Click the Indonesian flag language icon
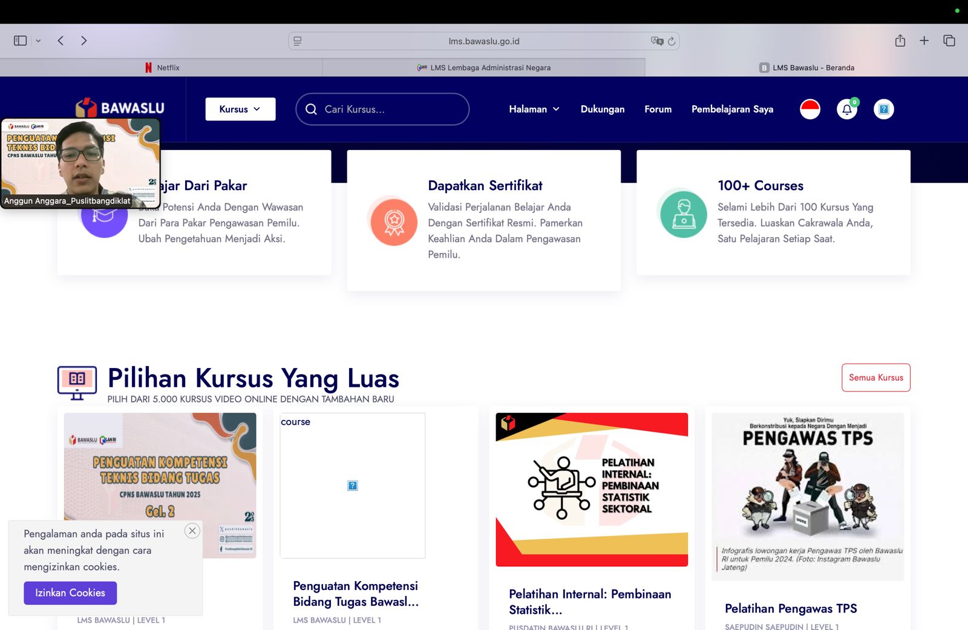968x630 pixels. [809, 110]
